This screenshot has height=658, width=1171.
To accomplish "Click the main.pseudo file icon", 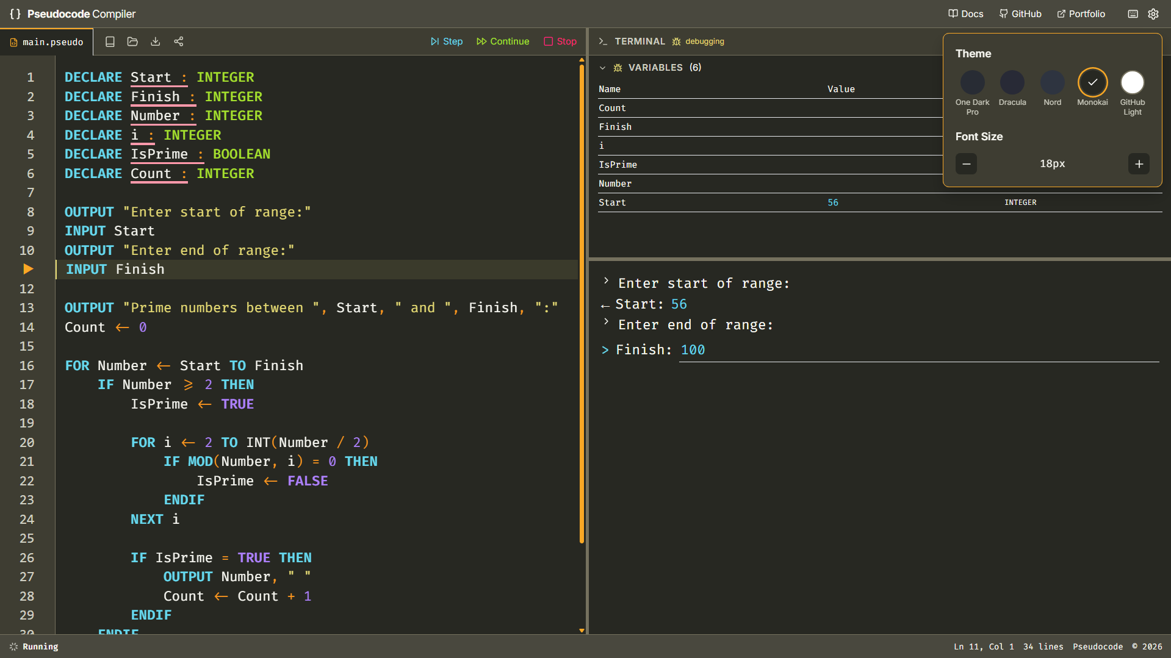I will [13, 41].
